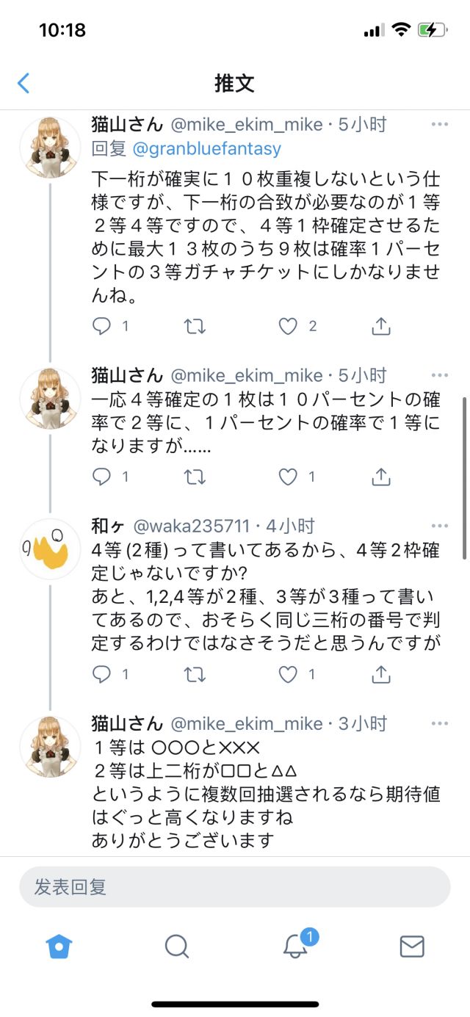Open the search tab at the bottom
The width and height of the screenshot is (470, 1017).
click(x=176, y=947)
